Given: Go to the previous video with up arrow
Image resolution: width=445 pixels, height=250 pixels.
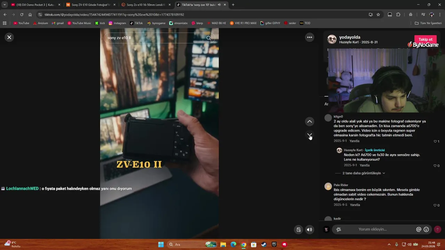Looking at the screenshot, I should pyautogui.click(x=309, y=122).
